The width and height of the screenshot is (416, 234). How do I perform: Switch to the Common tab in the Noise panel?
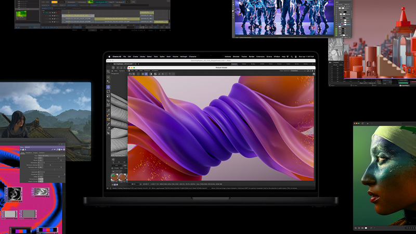[x=42, y=152]
